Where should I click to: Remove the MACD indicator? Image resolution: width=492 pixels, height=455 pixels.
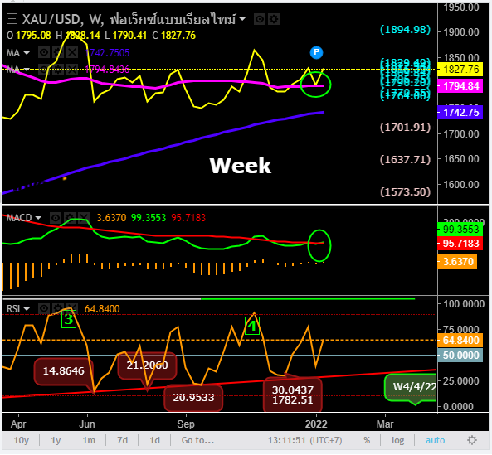[84, 217]
